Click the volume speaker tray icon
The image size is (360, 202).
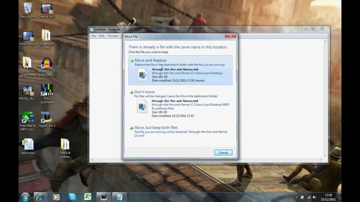[314, 198]
